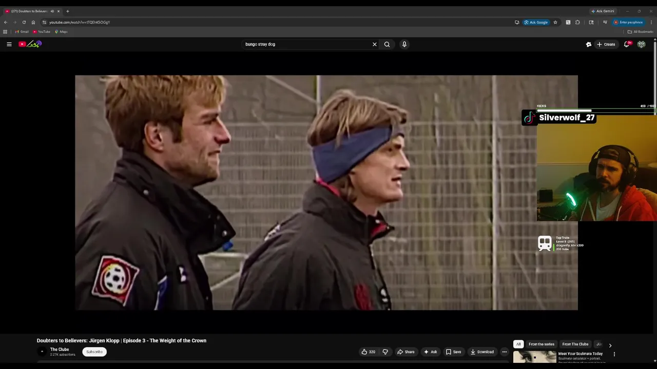The width and height of the screenshot is (657, 369).
Task: Save the video to a playlist
Action: (x=453, y=352)
